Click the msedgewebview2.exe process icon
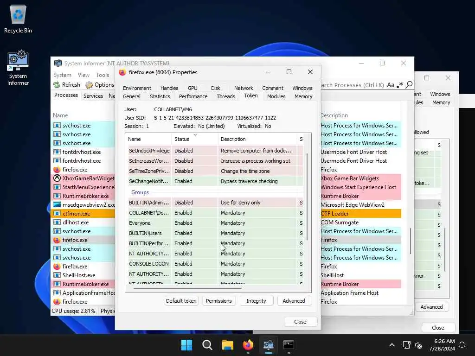475x356 pixels. 57,204
